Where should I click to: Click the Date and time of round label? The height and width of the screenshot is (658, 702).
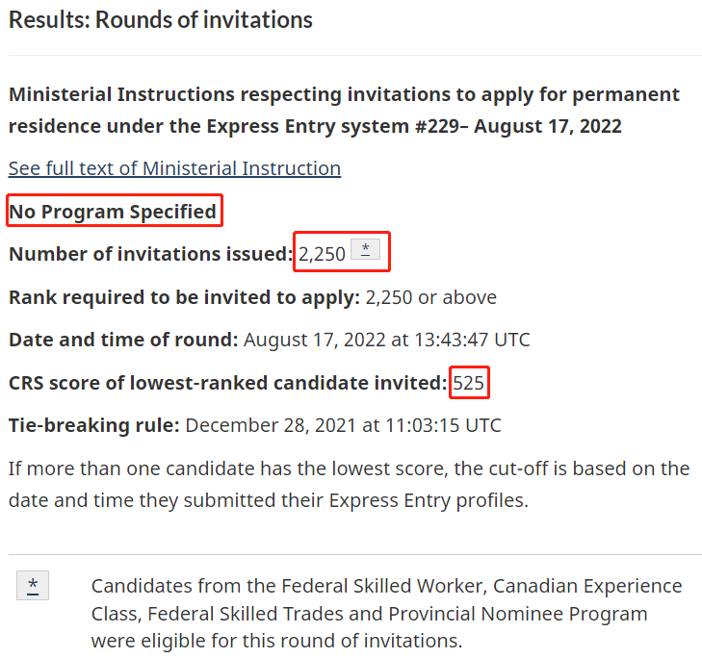tap(123, 340)
